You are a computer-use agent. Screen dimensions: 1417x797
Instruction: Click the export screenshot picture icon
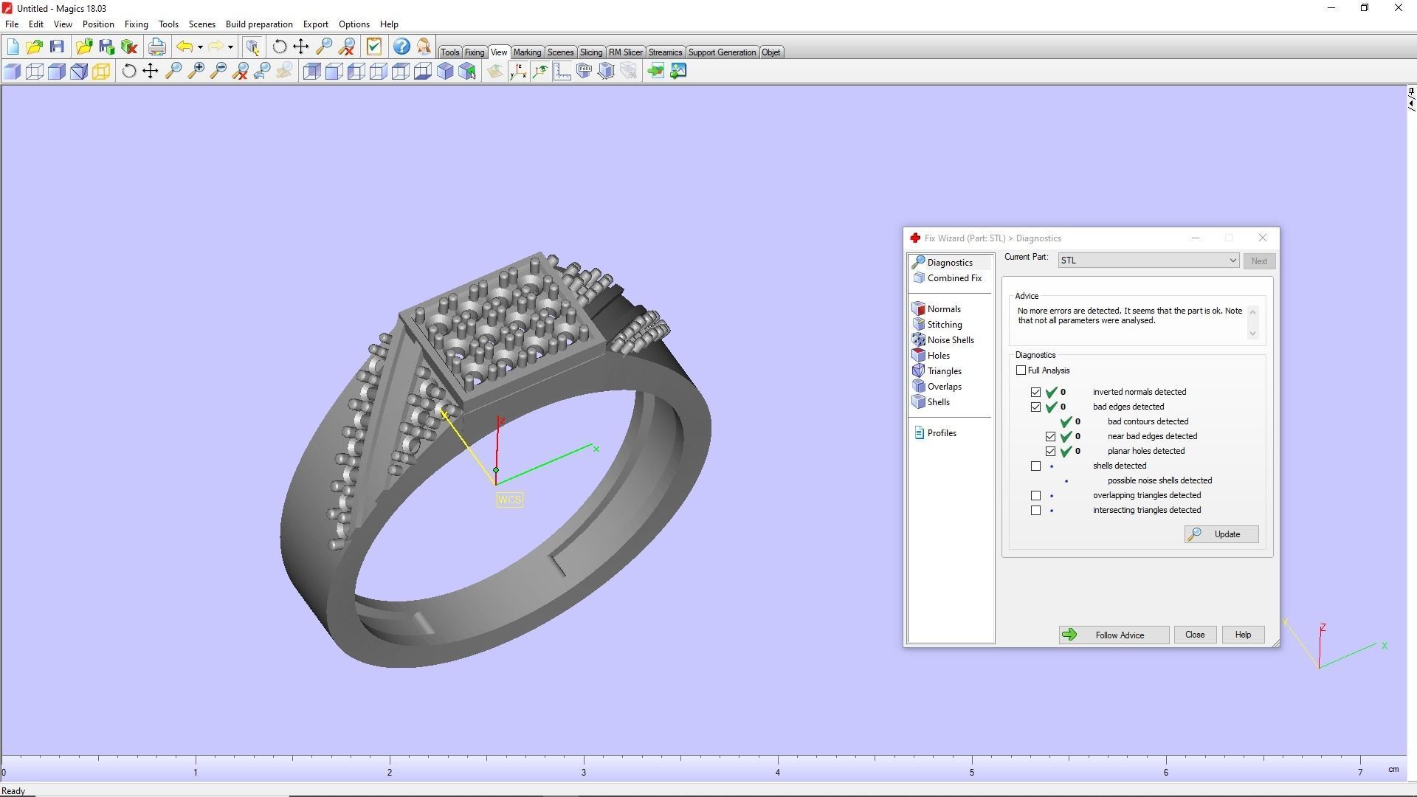[x=678, y=71]
